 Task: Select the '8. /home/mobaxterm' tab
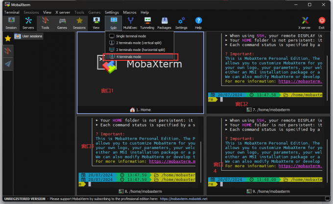[140, 191]
